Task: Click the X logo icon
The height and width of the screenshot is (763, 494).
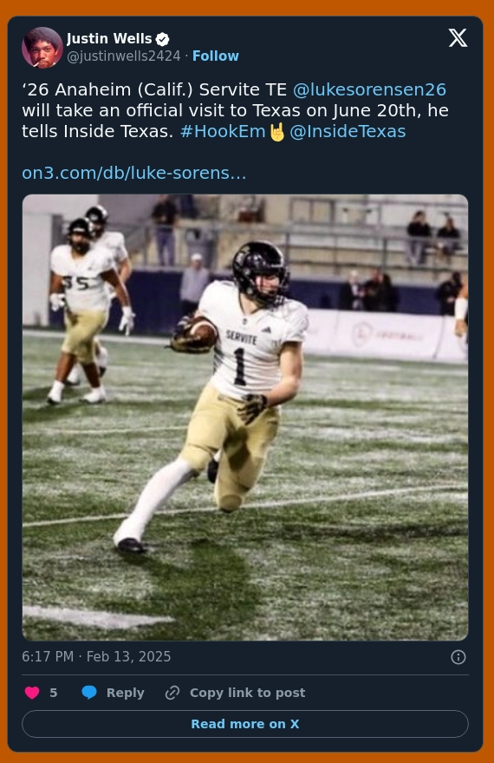Action: click(458, 38)
